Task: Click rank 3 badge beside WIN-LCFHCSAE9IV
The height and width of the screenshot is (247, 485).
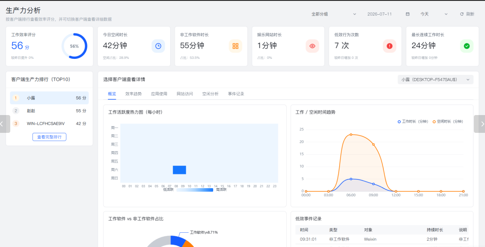Action: [16, 123]
